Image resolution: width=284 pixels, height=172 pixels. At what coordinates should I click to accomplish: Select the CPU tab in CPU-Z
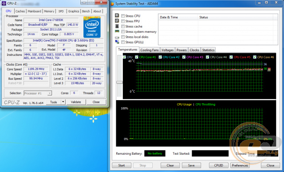pos(8,11)
